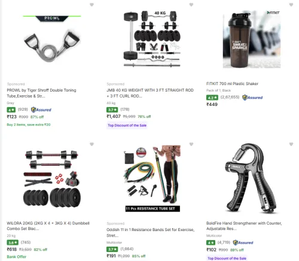Open JMB 40 KG weight set image
The image size is (299, 261).
coord(152,39)
